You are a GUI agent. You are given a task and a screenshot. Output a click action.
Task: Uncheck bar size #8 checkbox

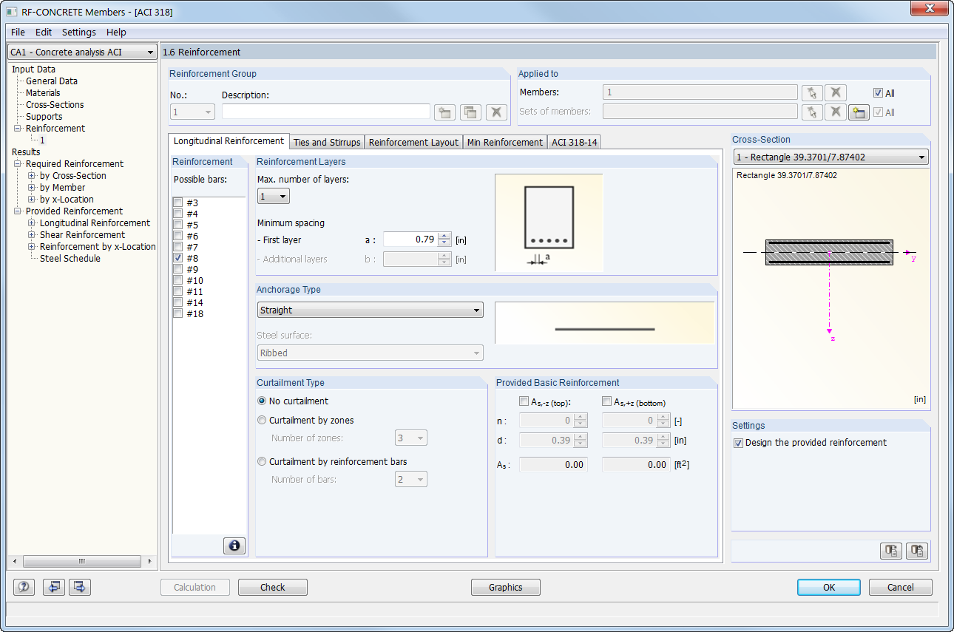pos(177,258)
